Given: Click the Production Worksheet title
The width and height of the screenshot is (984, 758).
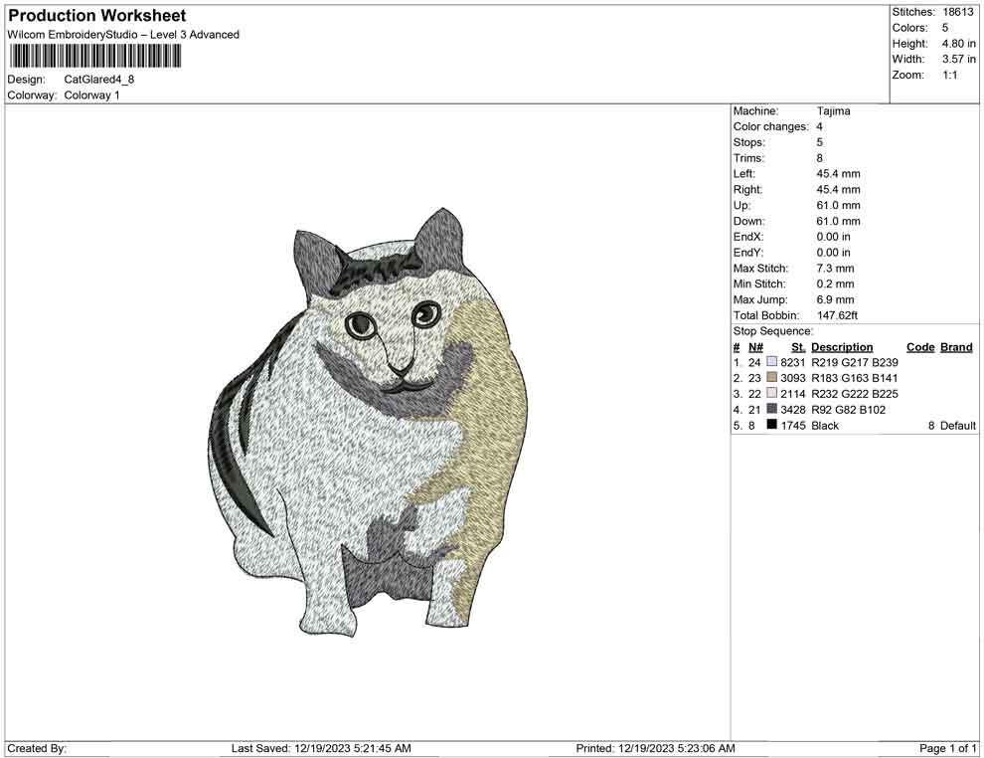Looking at the screenshot, I should 96,15.
